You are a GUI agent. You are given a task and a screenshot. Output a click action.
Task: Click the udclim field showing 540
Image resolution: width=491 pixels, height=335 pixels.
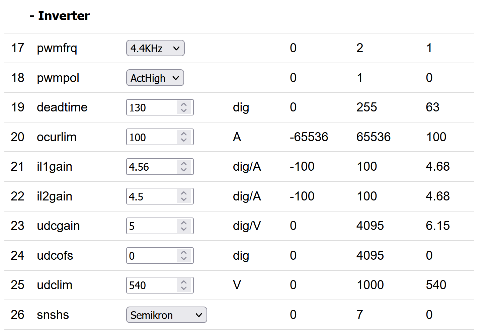(x=151, y=285)
